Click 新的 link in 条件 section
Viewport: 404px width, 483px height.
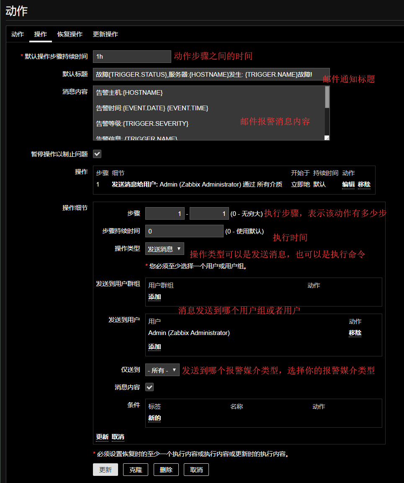point(154,418)
